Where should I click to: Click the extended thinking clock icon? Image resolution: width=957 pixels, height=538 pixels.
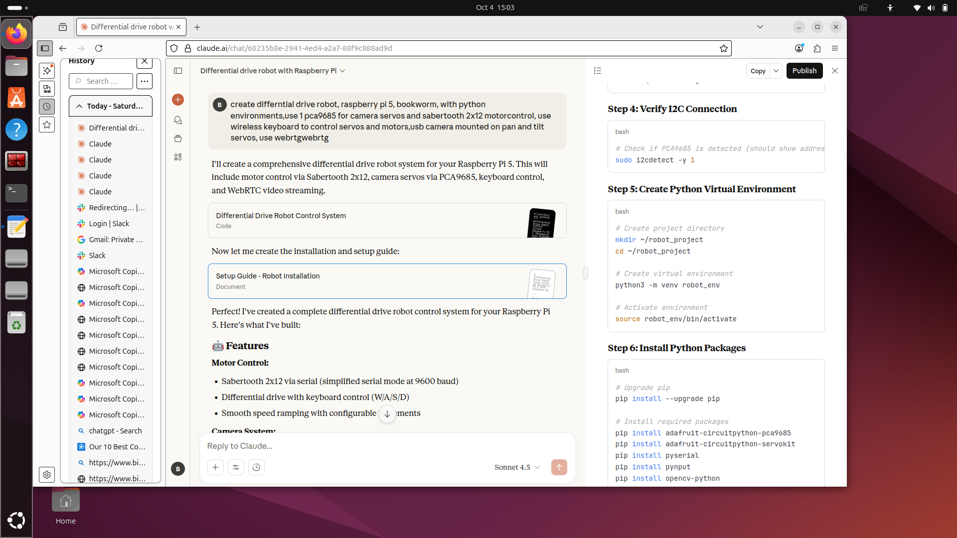click(x=256, y=467)
